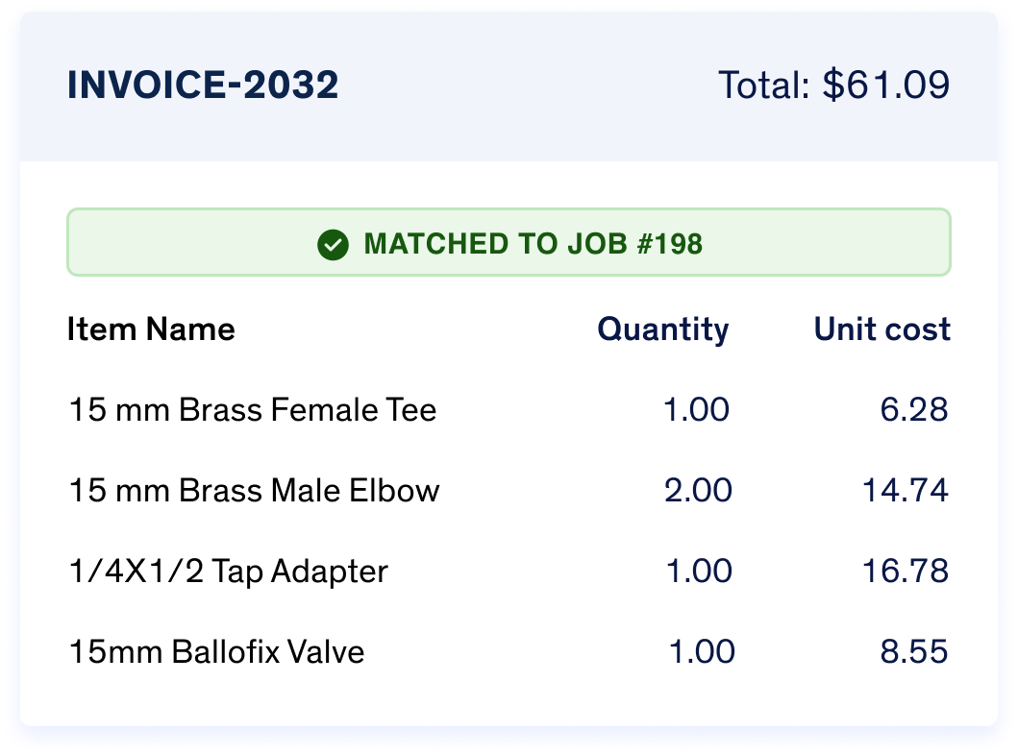1018x755 pixels.
Task: Click unit cost 16.78 for Tap Adapter
Action: tap(906, 572)
